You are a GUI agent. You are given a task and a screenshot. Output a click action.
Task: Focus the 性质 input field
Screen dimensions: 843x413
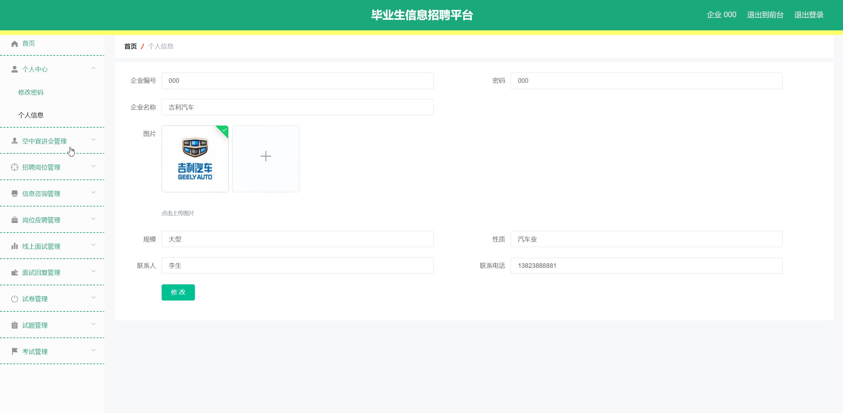click(x=646, y=239)
